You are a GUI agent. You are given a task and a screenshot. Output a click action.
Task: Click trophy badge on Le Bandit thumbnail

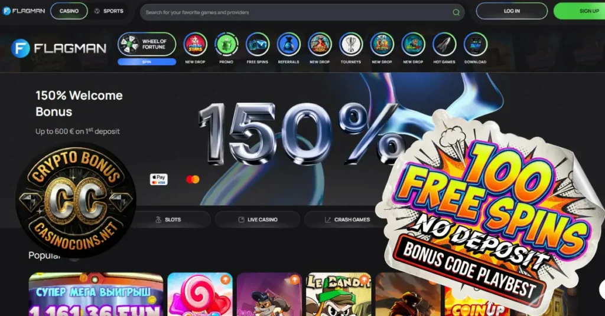(x=364, y=280)
